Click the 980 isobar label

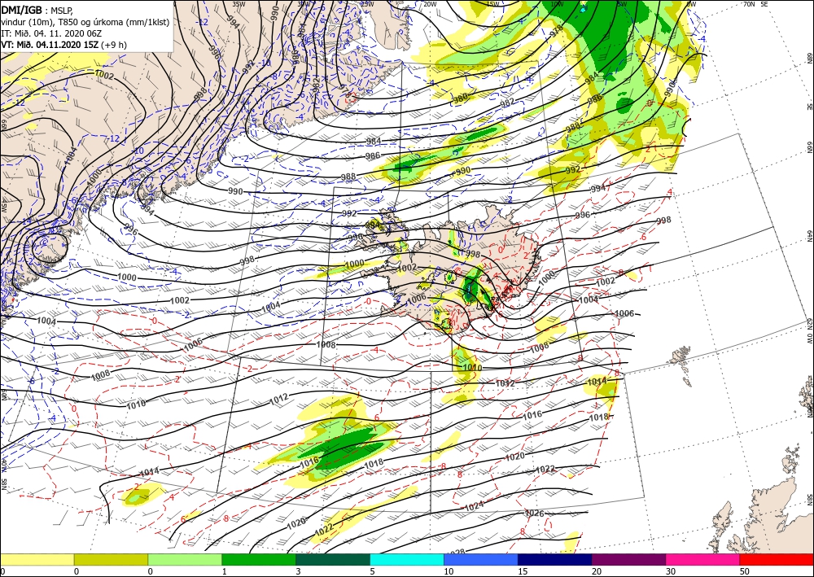click(x=460, y=98)
